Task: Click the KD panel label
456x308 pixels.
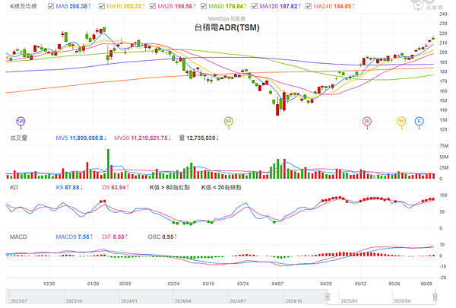Action: [14, 188]
